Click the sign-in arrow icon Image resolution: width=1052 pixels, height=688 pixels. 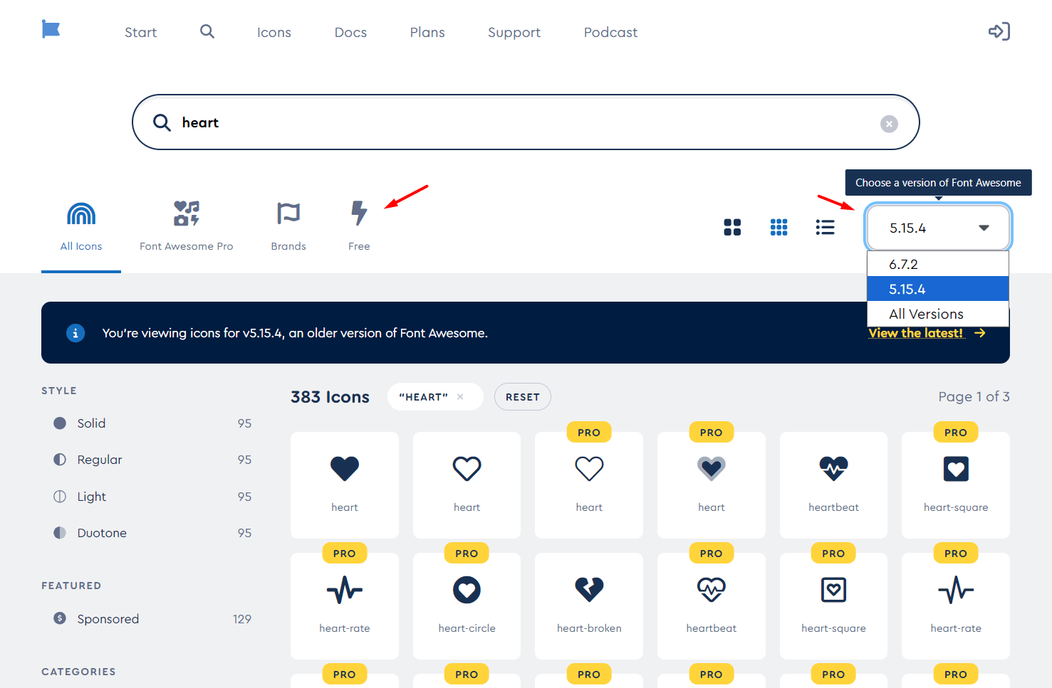coord(999,31)
